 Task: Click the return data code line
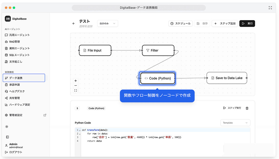(94, 141)
